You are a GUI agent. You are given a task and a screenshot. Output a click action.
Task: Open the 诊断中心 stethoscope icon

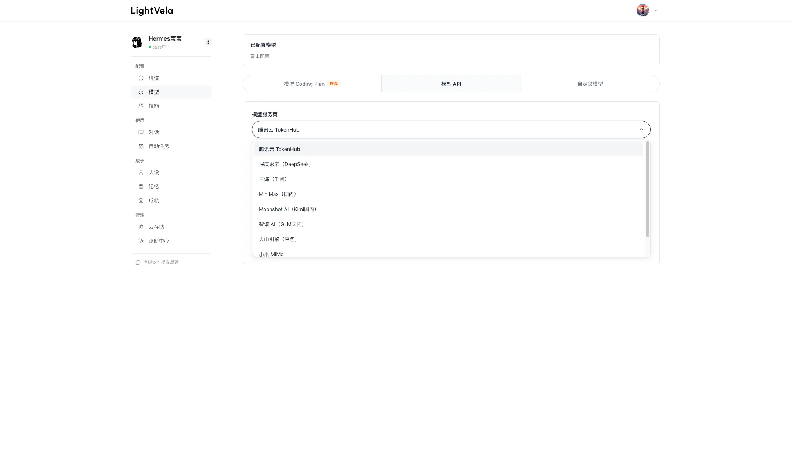click(x=141, y=241)
